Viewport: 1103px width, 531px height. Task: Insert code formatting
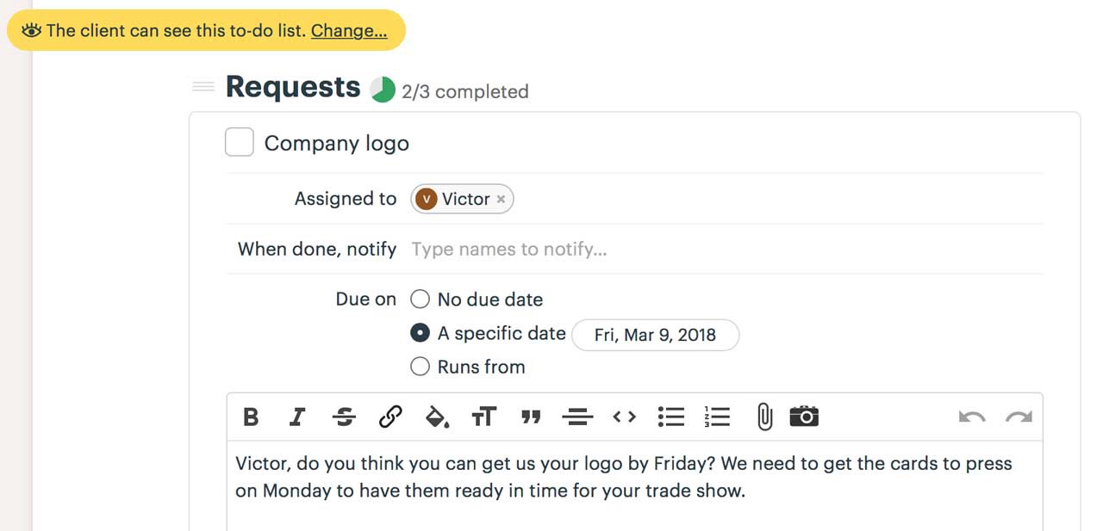[624, 417]
